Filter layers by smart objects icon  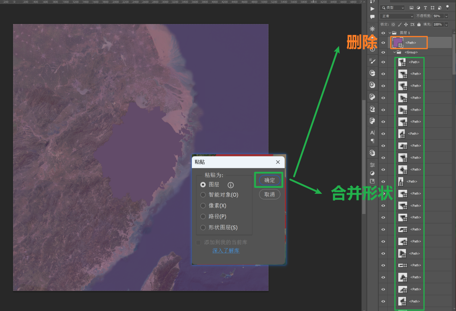click(440, 8)
